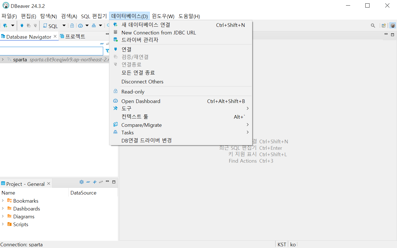Close the Database Navigator tab

[x=55, y=36]
